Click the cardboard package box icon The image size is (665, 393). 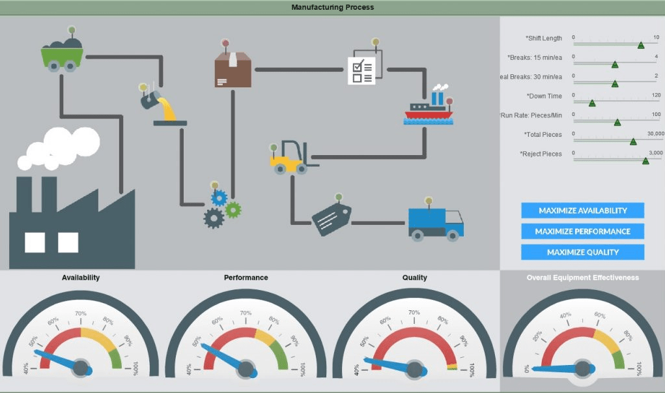click(233, 70)
